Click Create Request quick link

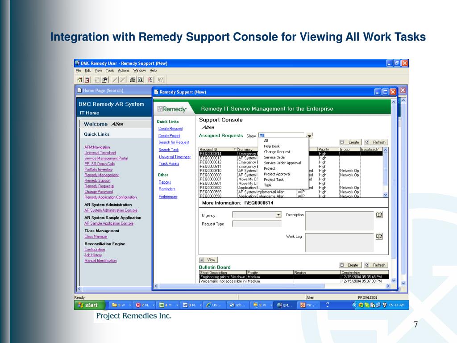click(170, 129)
